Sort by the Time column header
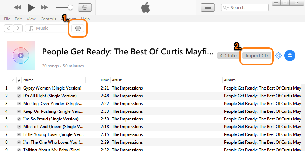The width and height of the screenshot is (305, 151). tap(105, 80)
